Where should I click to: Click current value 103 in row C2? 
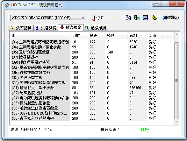pos(75,93)
